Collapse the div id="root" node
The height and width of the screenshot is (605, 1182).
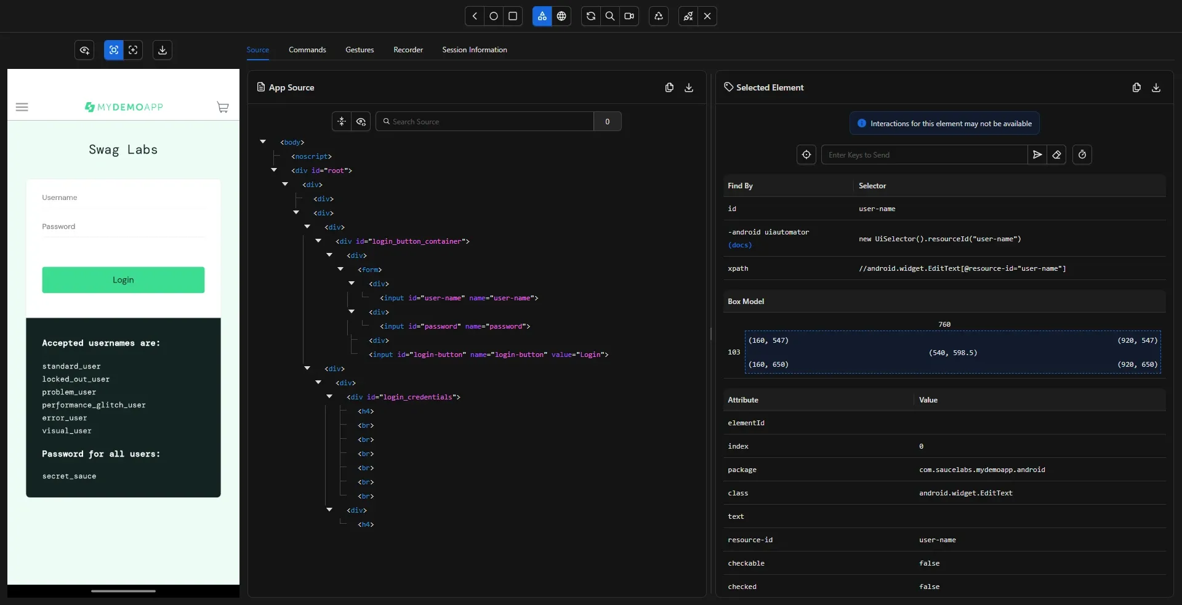coord(274,170)
